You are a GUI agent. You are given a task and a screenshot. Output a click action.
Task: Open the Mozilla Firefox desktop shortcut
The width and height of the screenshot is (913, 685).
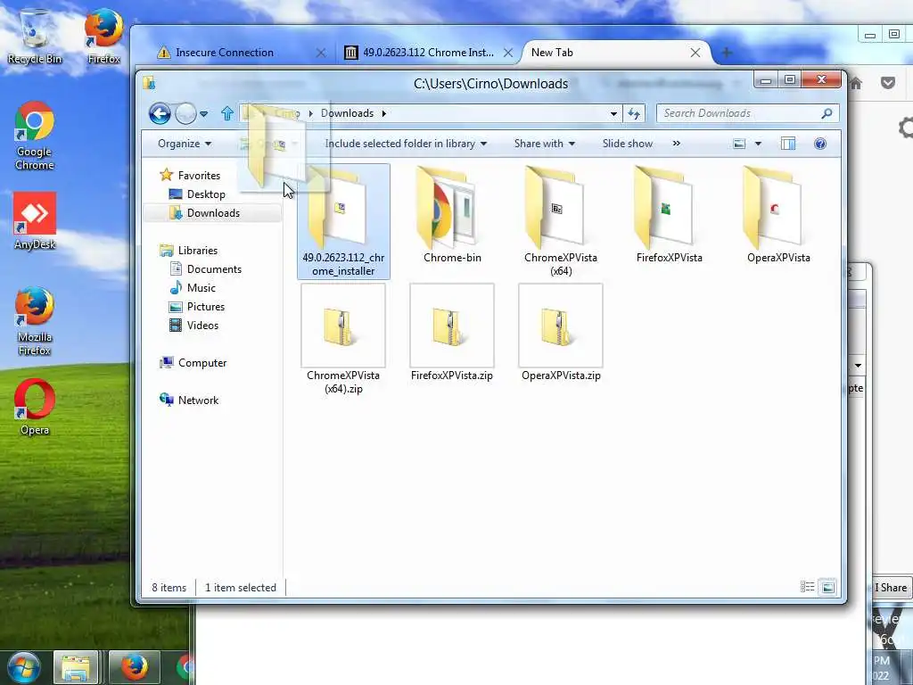pos(35,321)
